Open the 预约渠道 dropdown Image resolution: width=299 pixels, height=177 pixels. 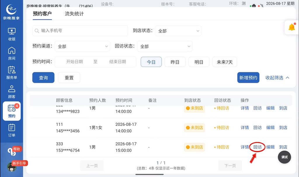tap(82, 46)
